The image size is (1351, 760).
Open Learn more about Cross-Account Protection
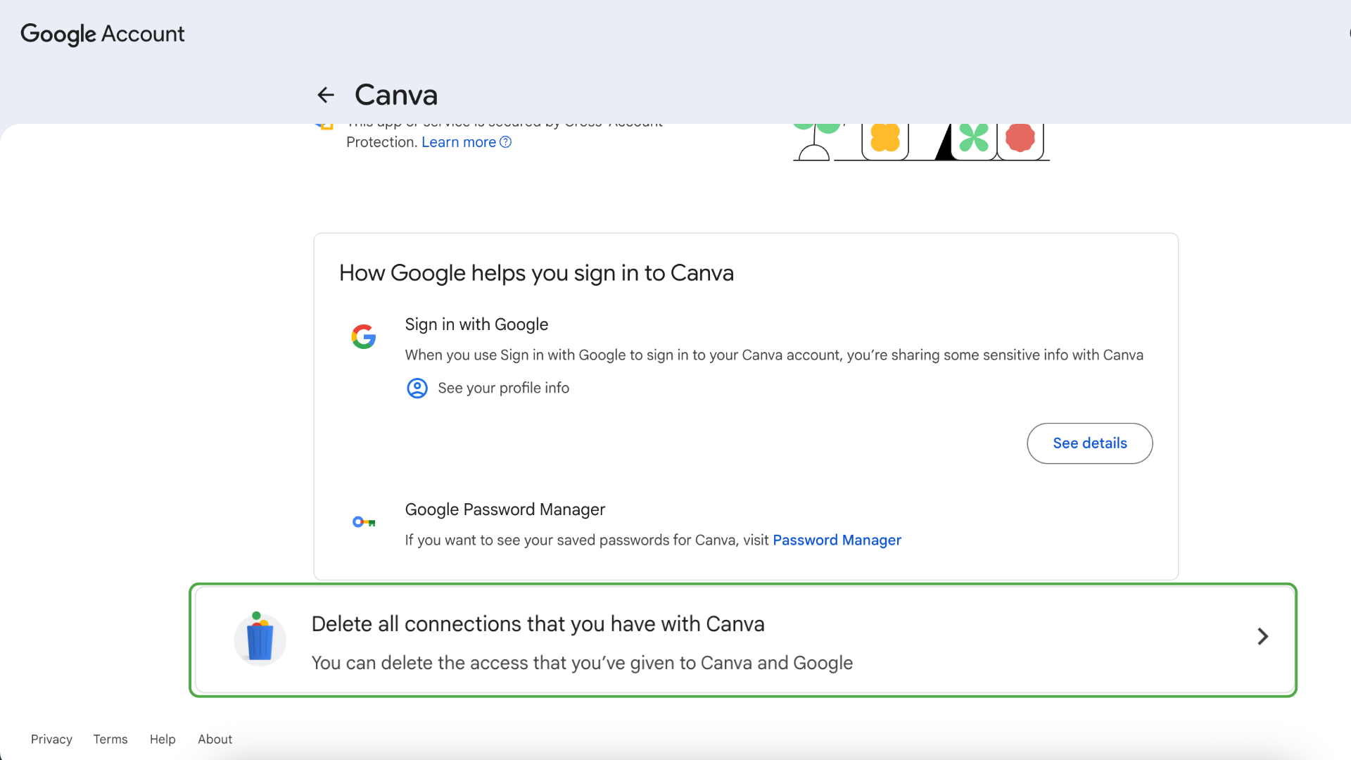(x=459, y=142)
